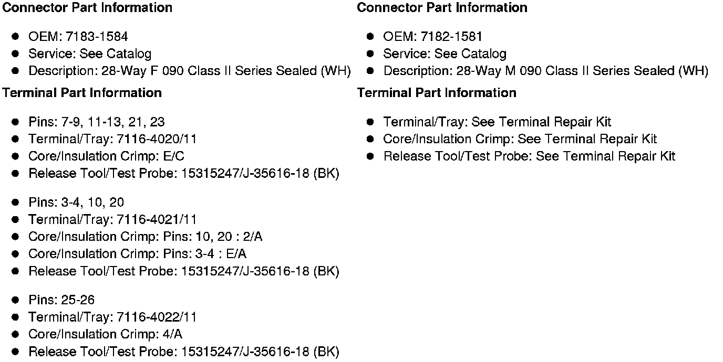Click the Core/Insulation Crimp: 4/A line
This screenshot has width=723, height=362.
(x=105, y=334)
